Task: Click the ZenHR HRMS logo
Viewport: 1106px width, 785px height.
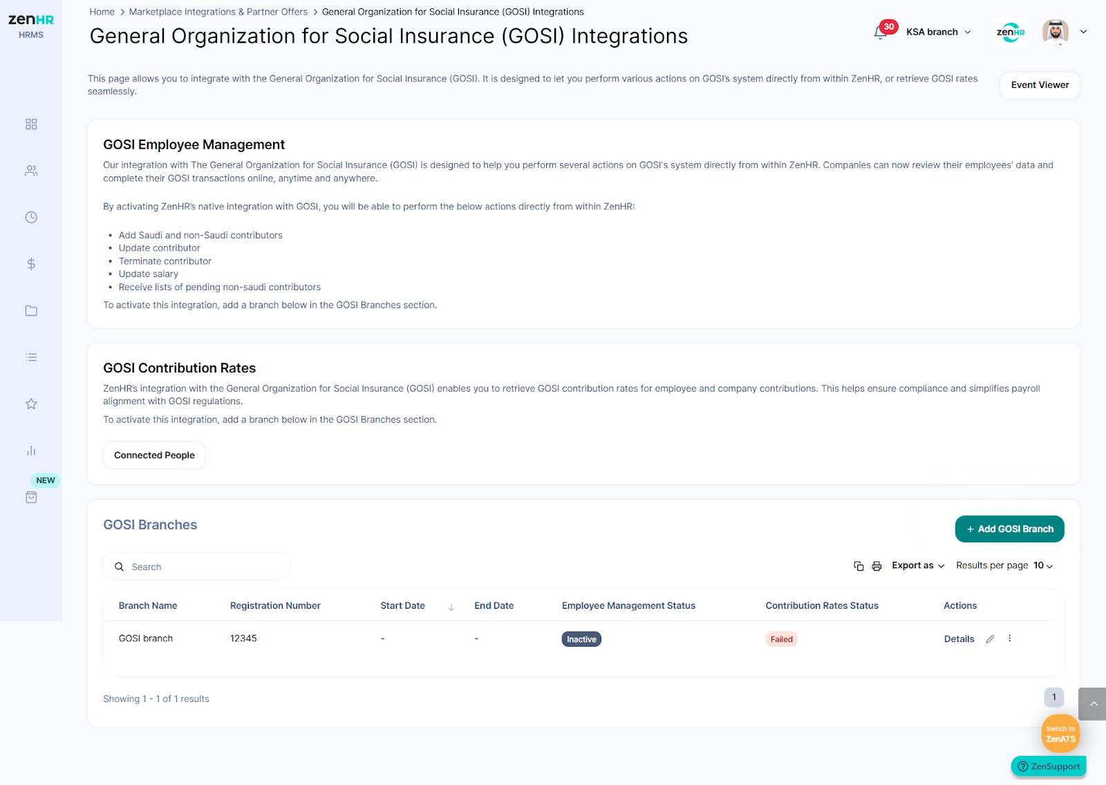Action: (x=31, y=26)
